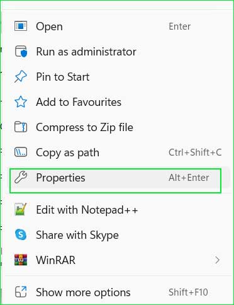Open Properties via Alt+Enter label

click(x=189, y=178)
